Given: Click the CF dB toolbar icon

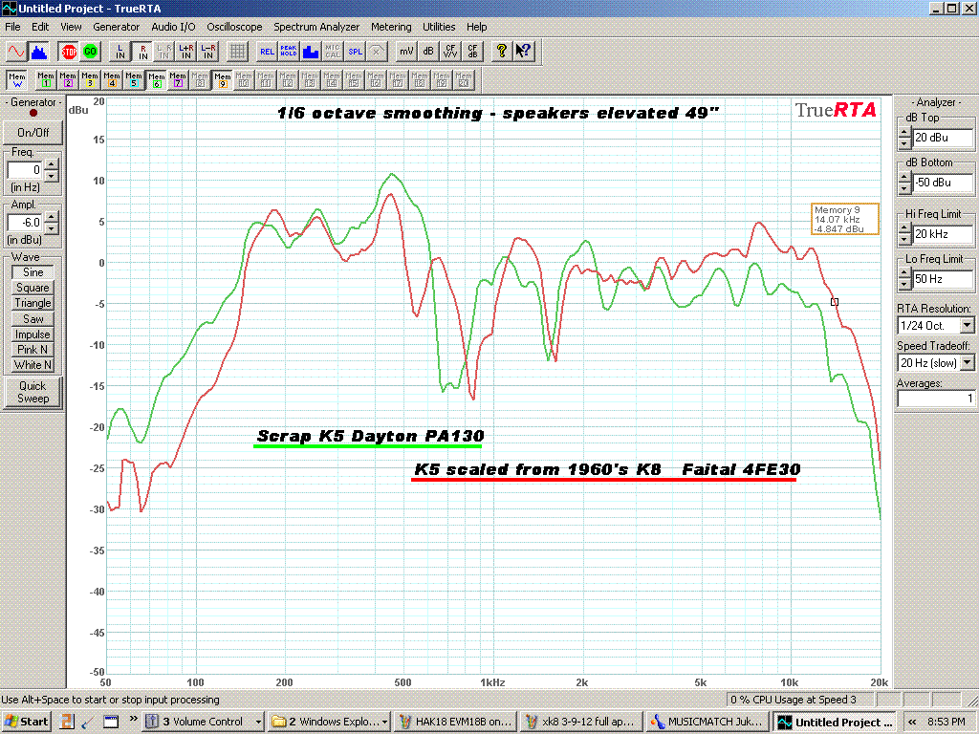Looking at the screenshot, I should point(472,52).
